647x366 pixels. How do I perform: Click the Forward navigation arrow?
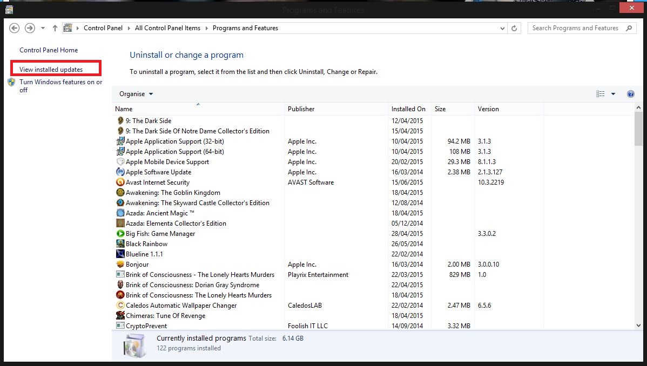click(x=30, y=28)
